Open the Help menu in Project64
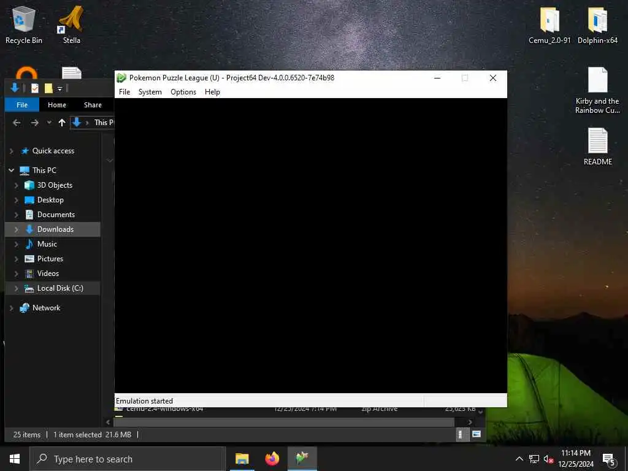 coord(212,92)
